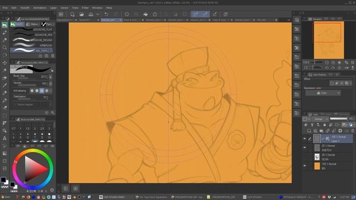Open the Save options dropdown arrow
Image resolution: width=356 pixels, height=200 pixels.
[98, 14]
